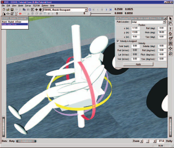Click the red playback editor icon
Viewport: 174px width, 148px height.
coord(20,14)
